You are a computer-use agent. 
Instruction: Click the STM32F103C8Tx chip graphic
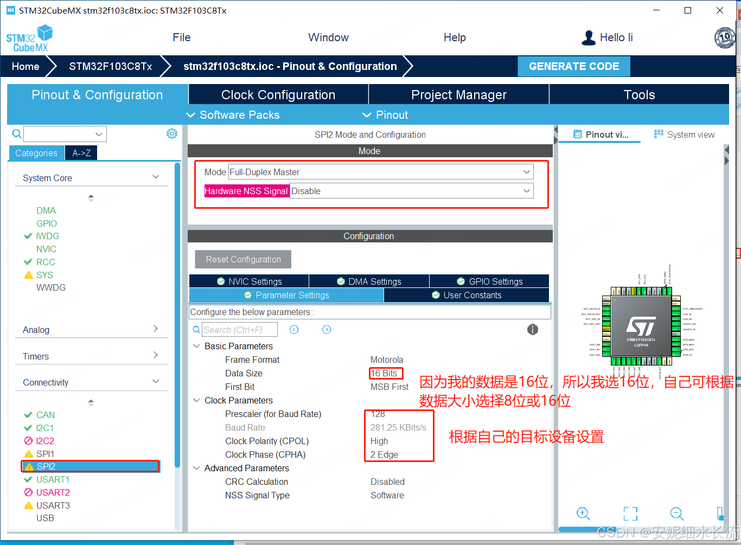coord(641,326)
